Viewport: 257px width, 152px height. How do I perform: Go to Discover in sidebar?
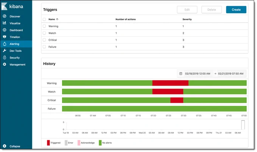pos(15,16)
